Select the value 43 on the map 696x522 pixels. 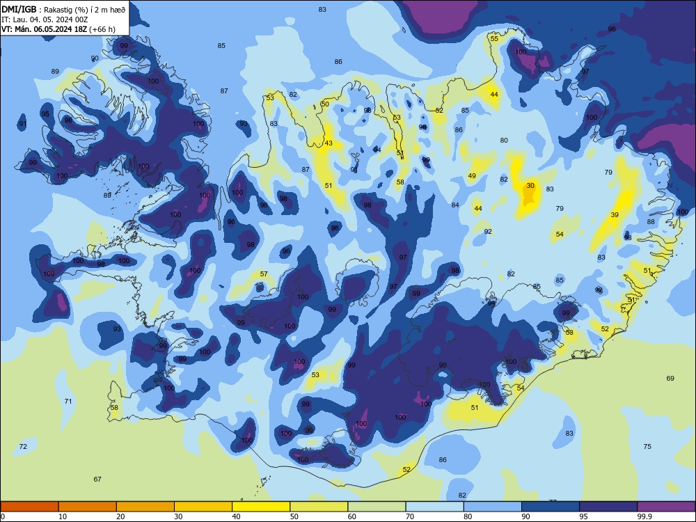click(x=329, y=143)
